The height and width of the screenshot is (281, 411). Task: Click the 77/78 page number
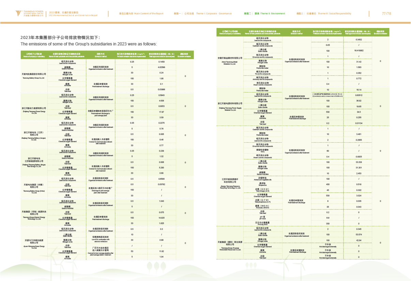pyautogui.click(x=386, y=14)
